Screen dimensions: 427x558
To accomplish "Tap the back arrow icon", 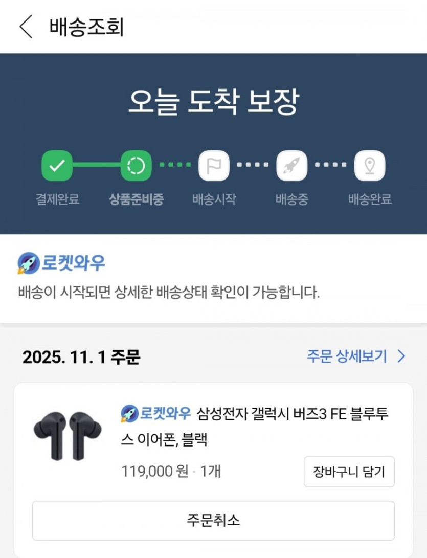I will (26, 27).
